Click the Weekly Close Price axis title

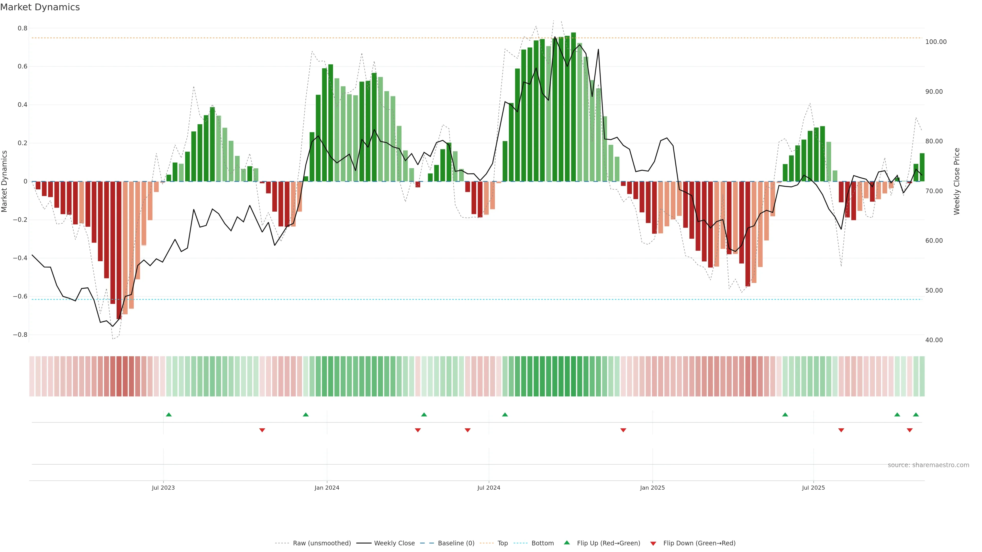957,181
